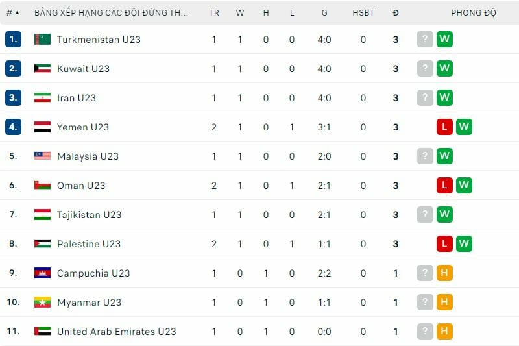Click the Myanmar flag icon

coord(42,303)
